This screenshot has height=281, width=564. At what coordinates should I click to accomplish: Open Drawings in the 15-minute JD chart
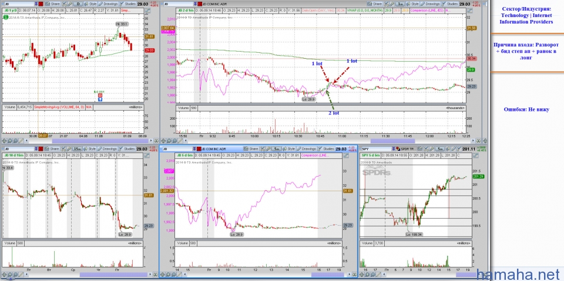tap(107, 149)
